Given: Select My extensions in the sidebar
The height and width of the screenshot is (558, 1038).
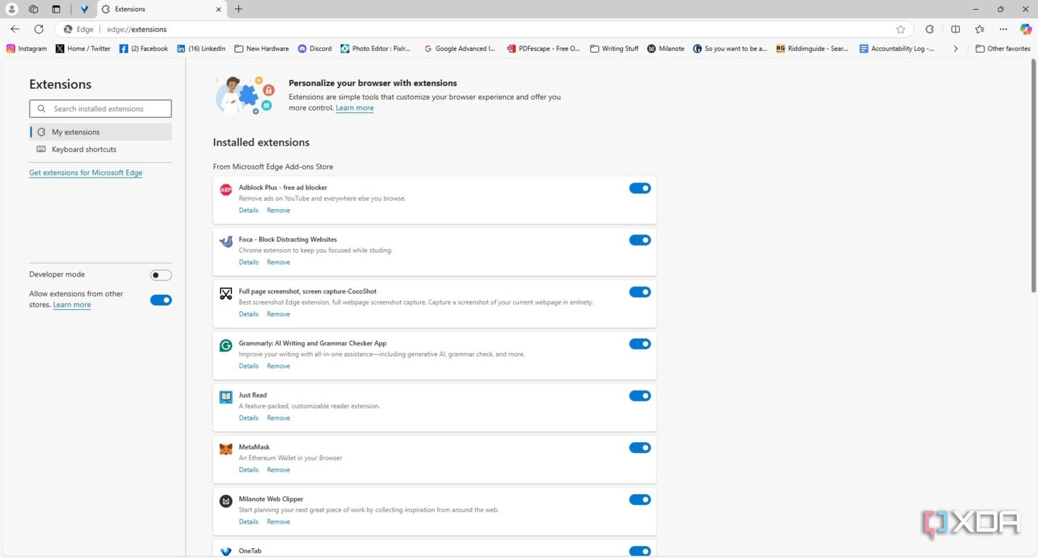Looking at the screenshot, I should (76, 132).
